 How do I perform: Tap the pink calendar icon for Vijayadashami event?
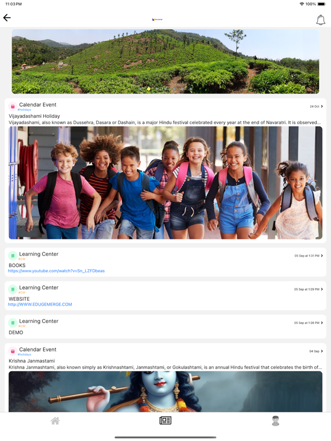13,107
